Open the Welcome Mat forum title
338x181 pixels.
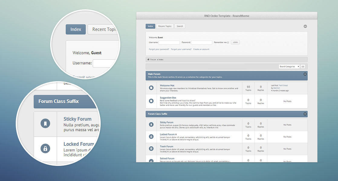tap(167, 86)
